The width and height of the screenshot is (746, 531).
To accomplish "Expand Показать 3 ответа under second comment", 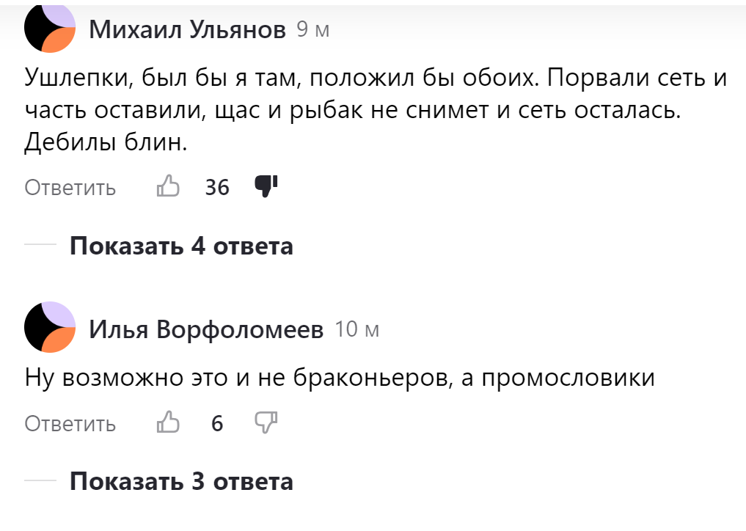I will click(x=180, y=482).
